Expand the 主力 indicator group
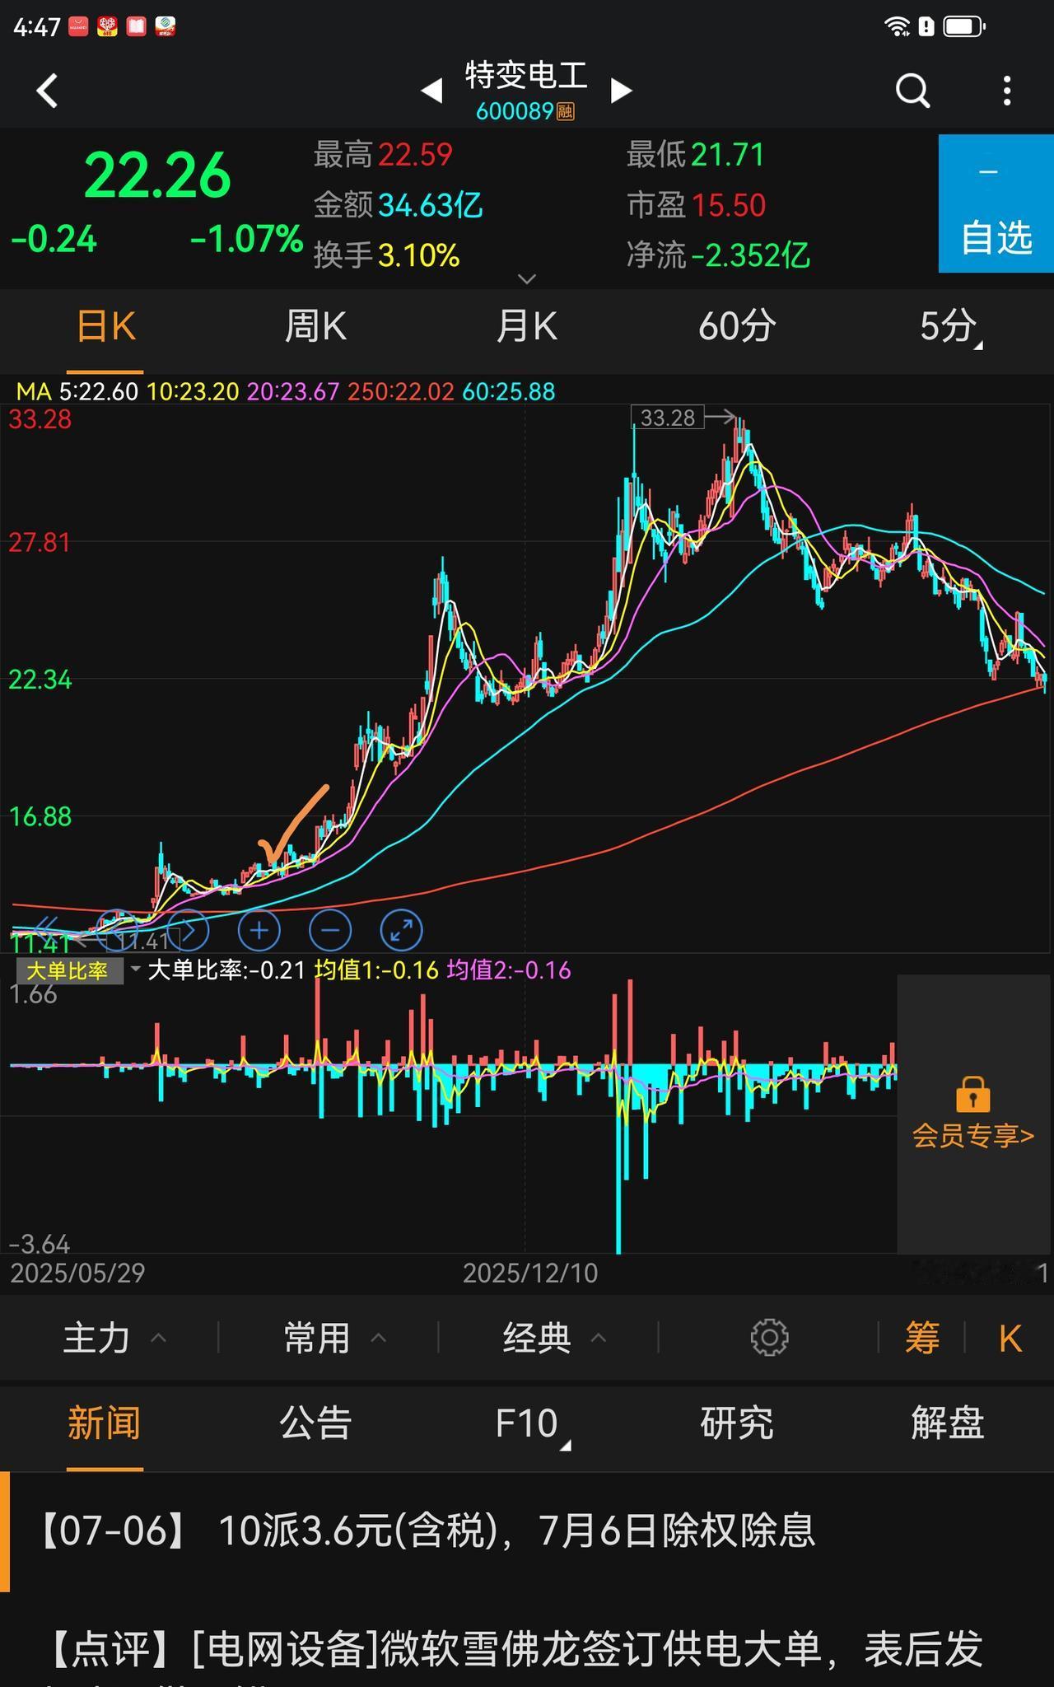This screenshot has height=1687, width=1054. pyautogui.click(x=115, y=1338)
